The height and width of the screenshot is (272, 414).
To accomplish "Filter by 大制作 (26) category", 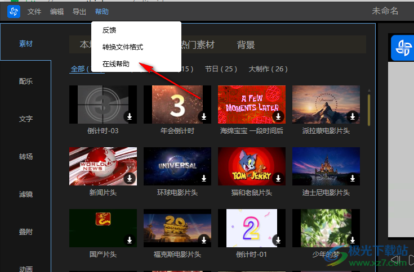I will tap(268, 69).
